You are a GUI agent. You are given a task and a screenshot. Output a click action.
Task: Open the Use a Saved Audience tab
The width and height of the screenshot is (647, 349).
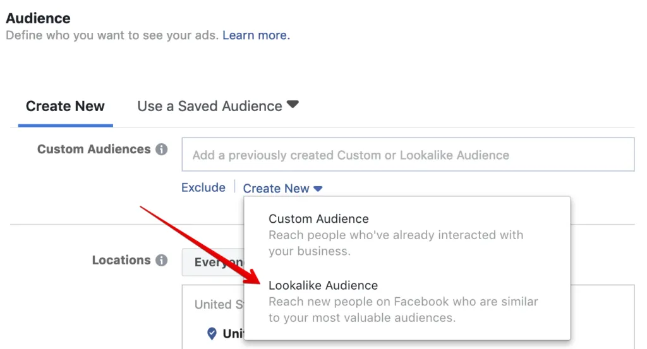coord(210,106)
